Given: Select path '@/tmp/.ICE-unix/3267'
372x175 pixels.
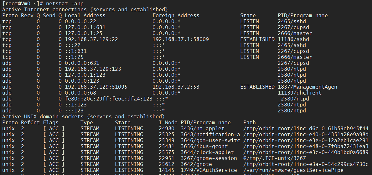Looking at the screenshot, I should (275, 158).
